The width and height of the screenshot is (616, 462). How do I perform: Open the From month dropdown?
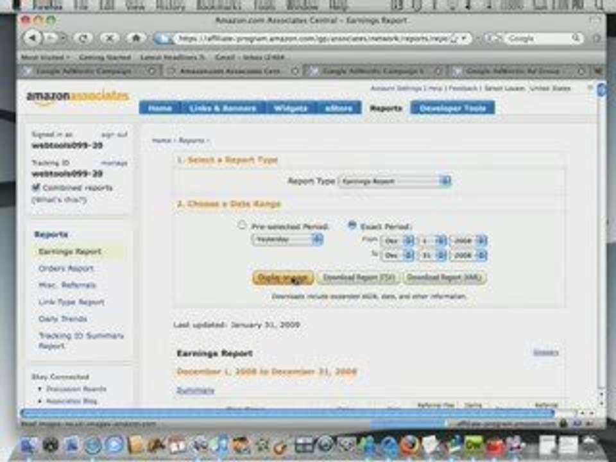(397, 241)
